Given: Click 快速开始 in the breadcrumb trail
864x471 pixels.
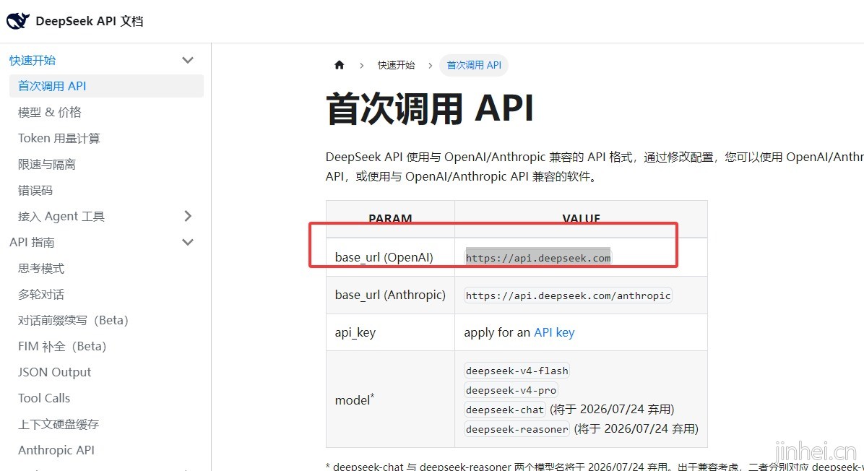Looking at the screenshot, I should pyautogui.click(x=396, y=65).
